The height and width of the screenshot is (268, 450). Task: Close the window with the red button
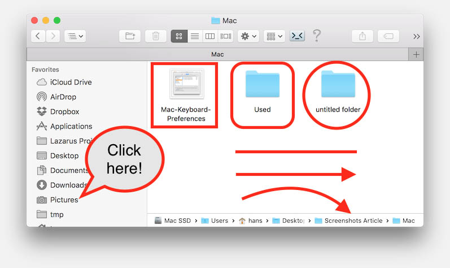[x=34, y=20]
